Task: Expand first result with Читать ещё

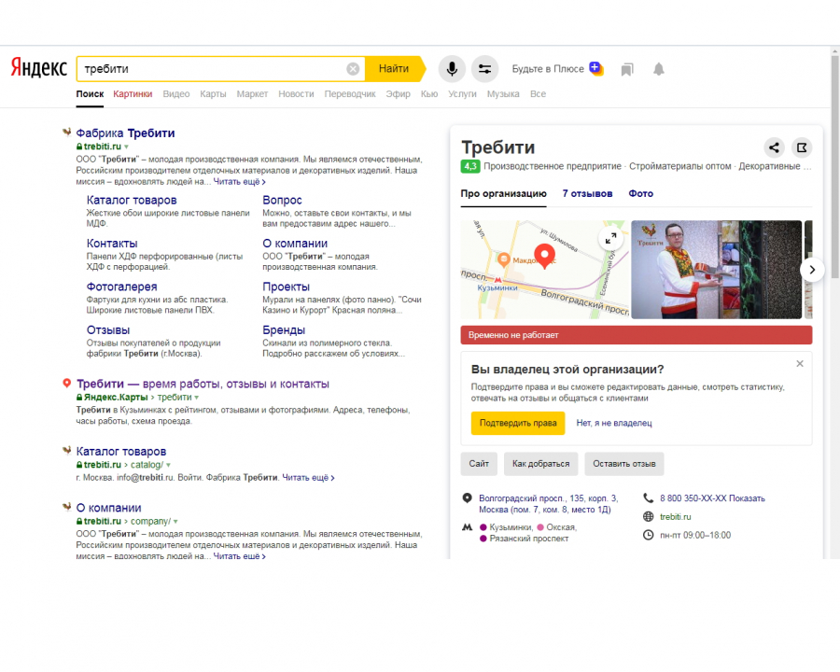Action: tap(240, 182)
